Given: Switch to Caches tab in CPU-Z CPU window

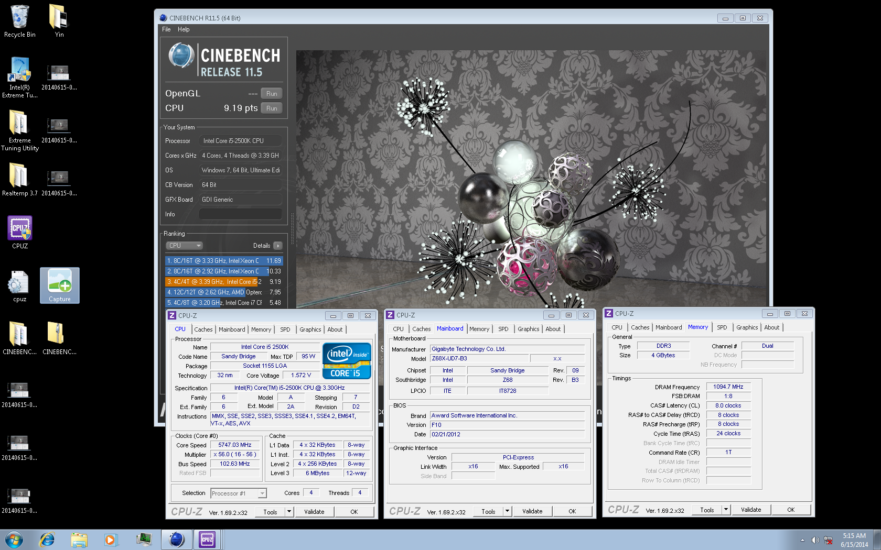Looking at the screenshot, I should [203, 329].
